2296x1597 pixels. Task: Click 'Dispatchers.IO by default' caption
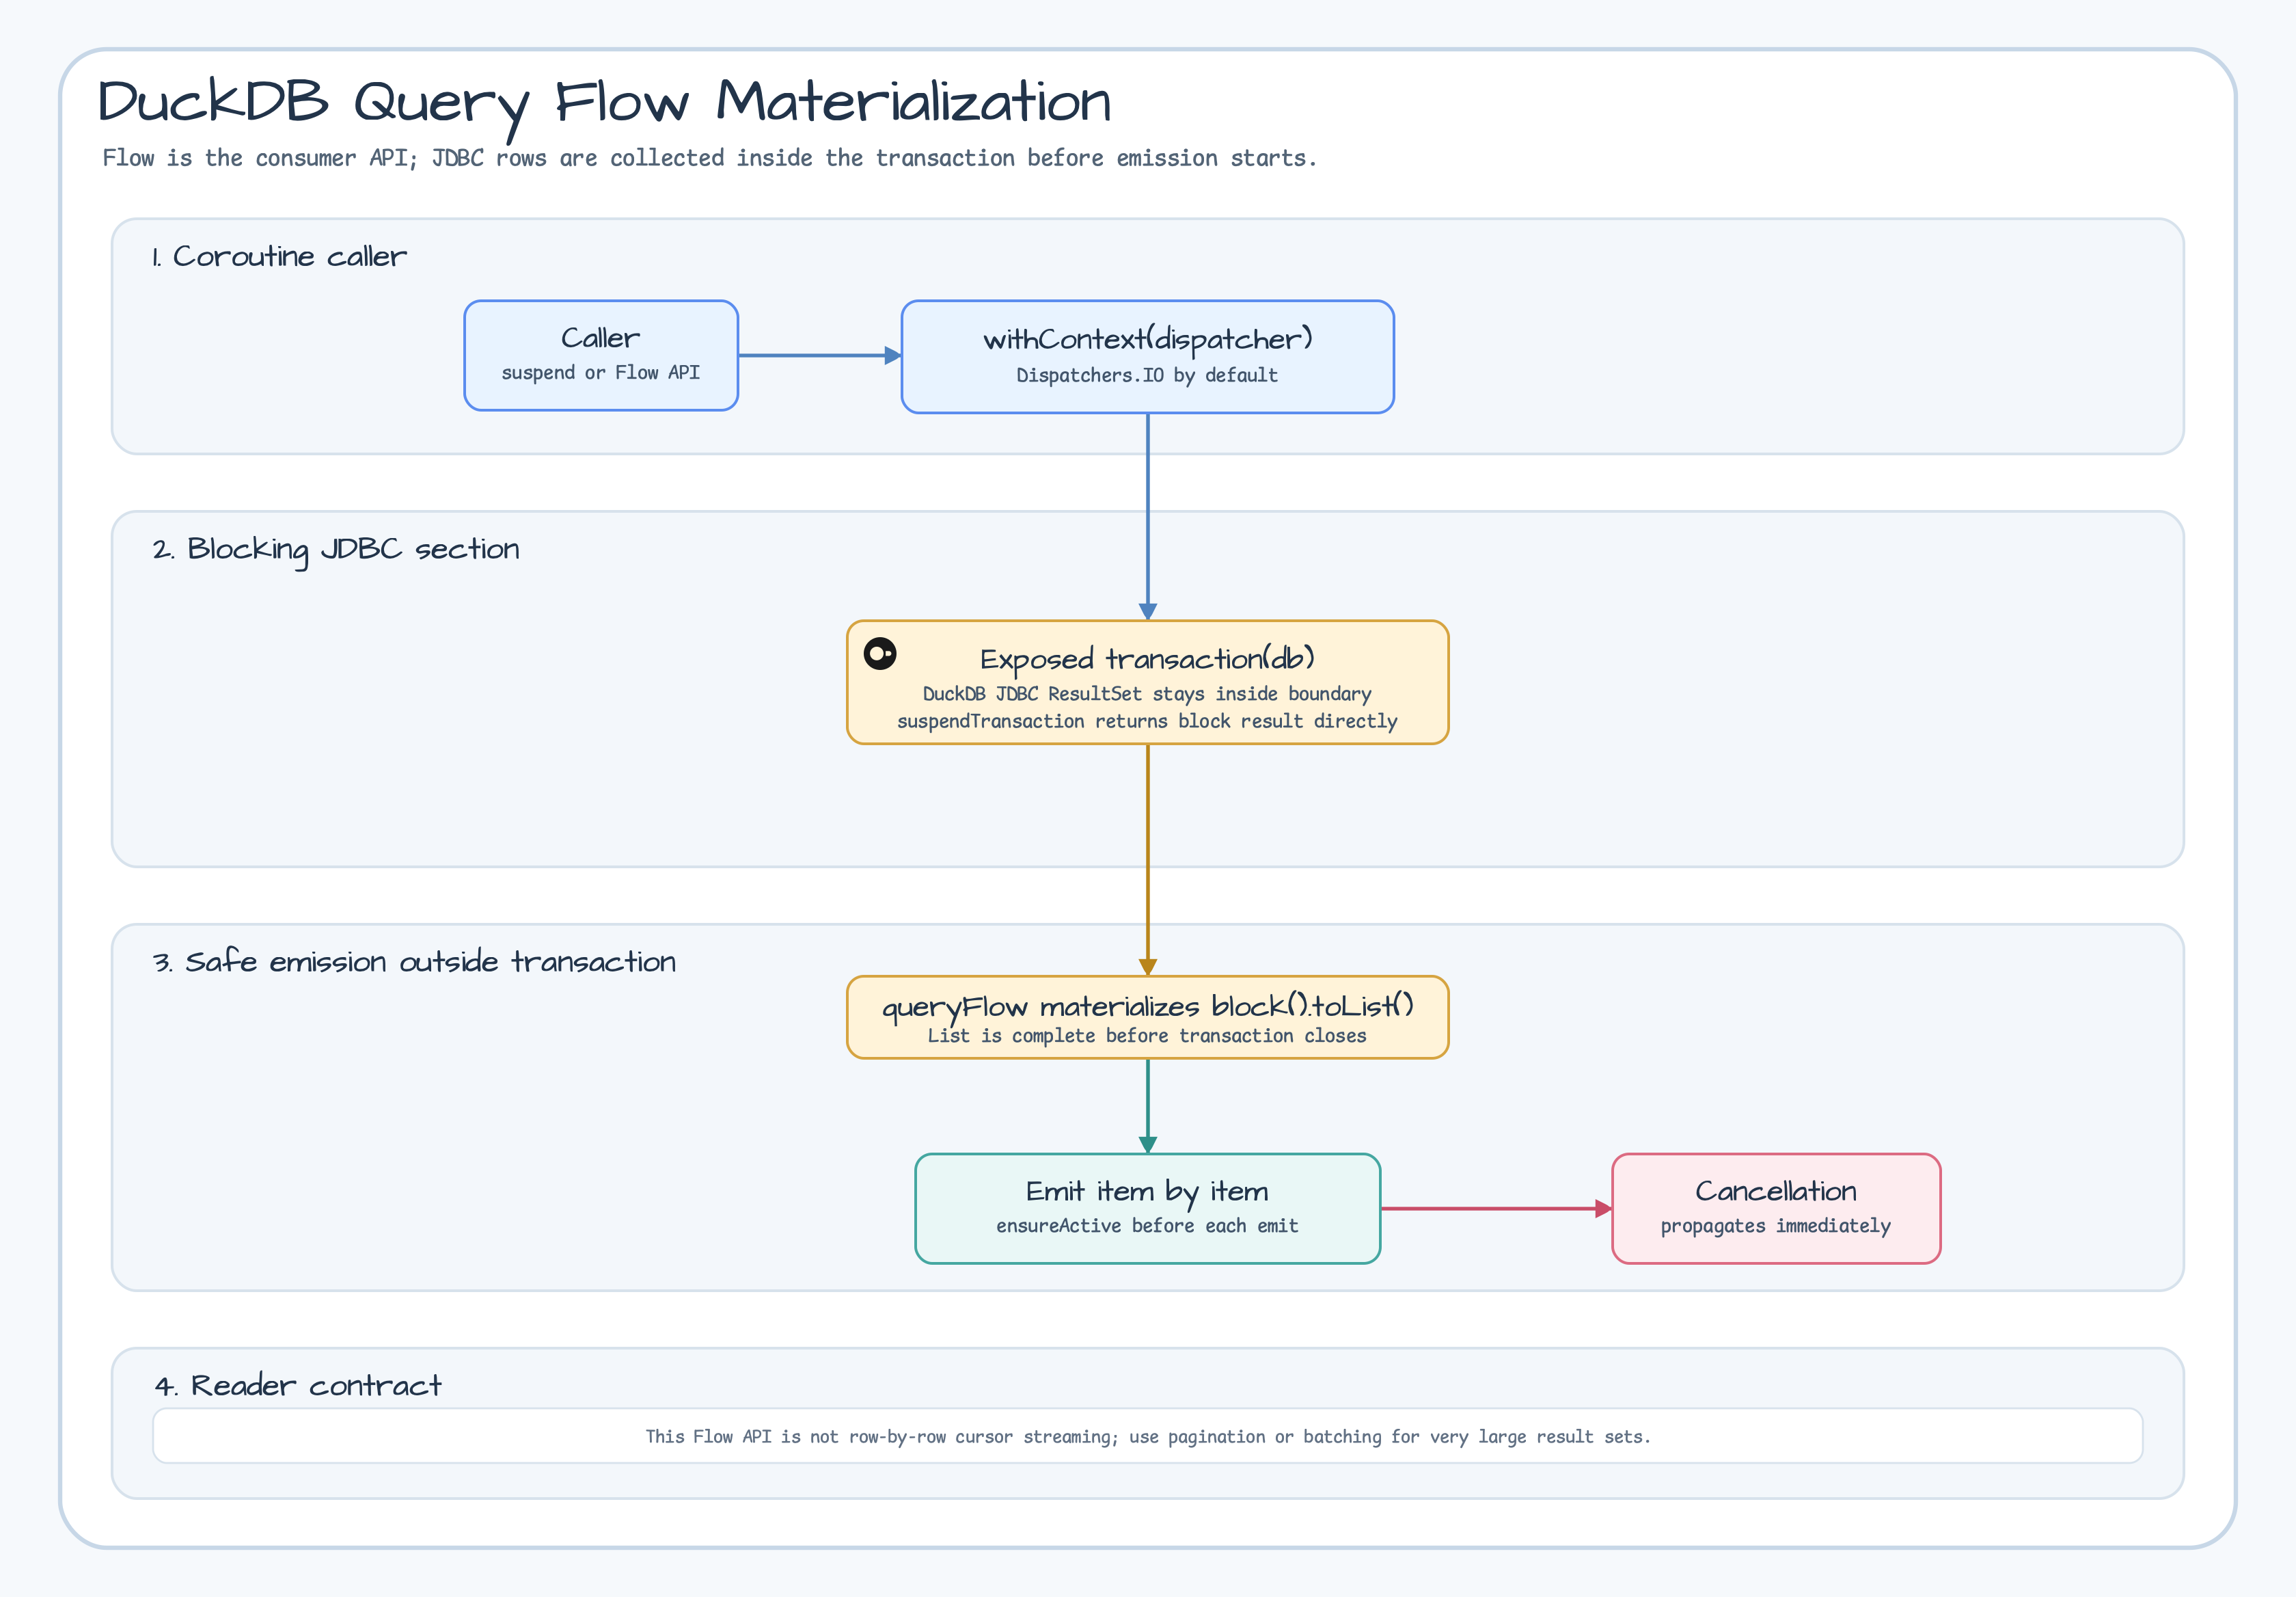pos(1147,375)
